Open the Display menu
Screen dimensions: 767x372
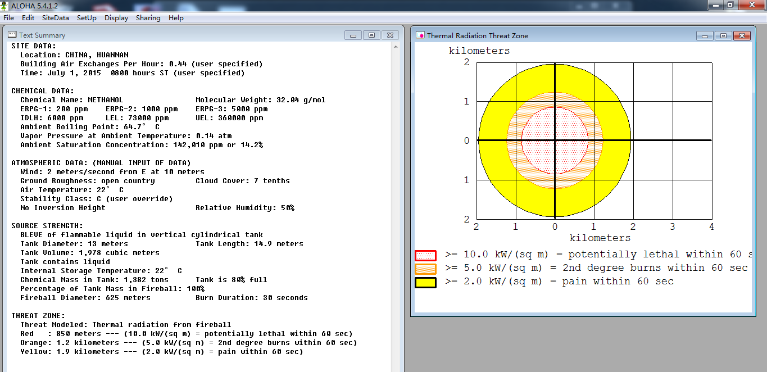click(x=116, y=17)
